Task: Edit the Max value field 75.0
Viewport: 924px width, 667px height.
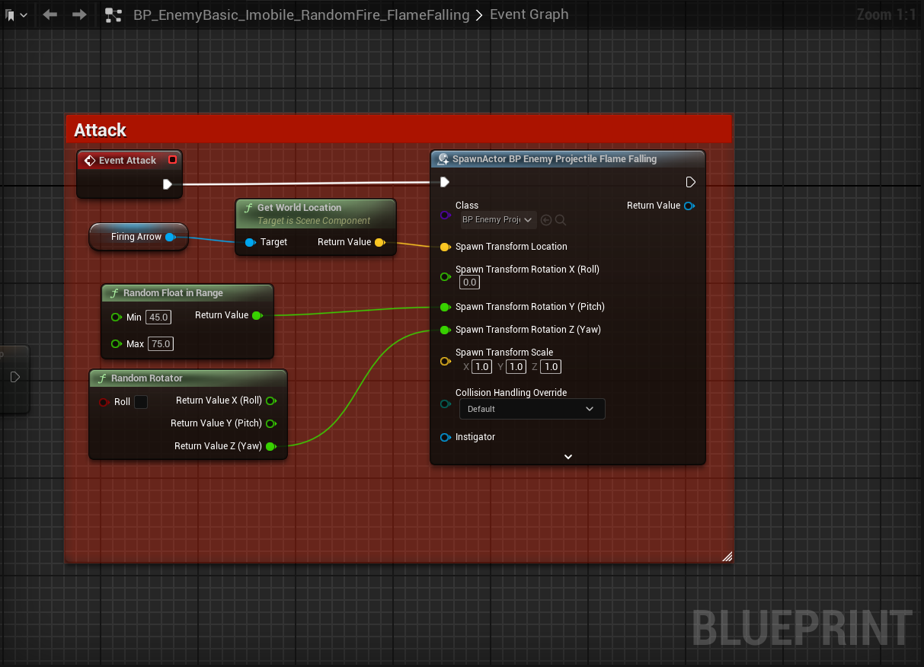Action: click(x=161, y=343)
